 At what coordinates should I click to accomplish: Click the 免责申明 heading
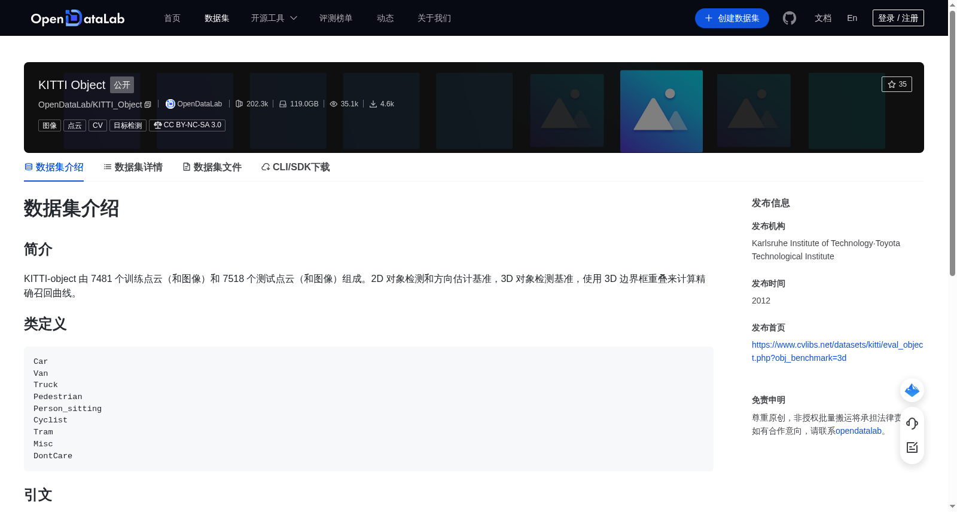(x=769, y=400)
